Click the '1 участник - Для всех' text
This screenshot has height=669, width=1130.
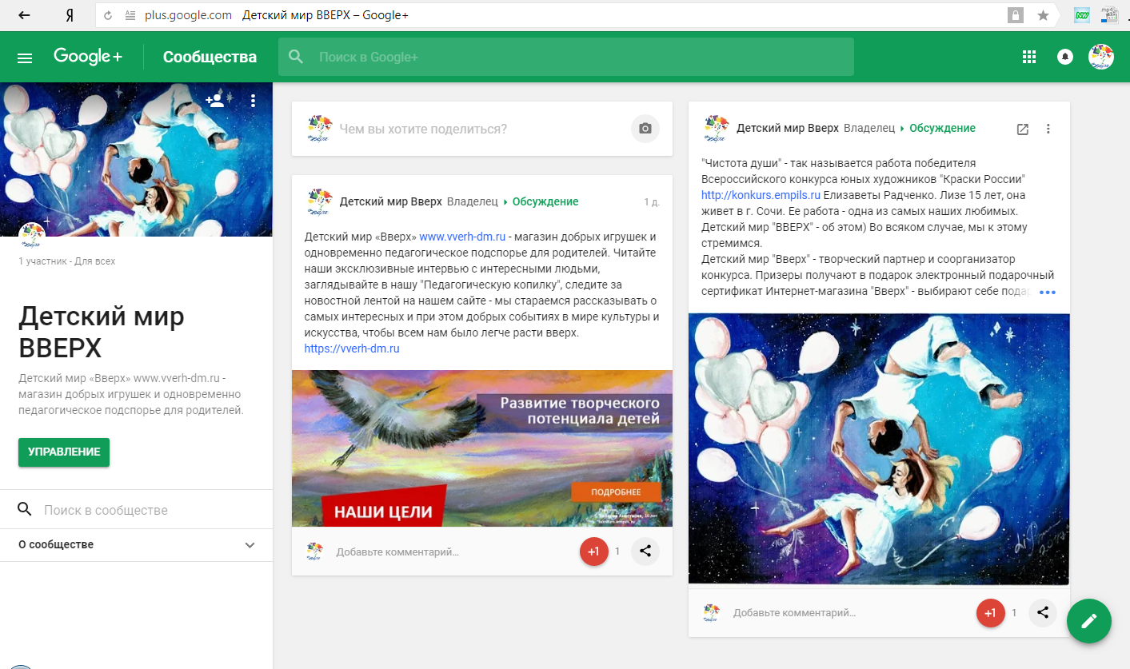click(x=67, y=261)
